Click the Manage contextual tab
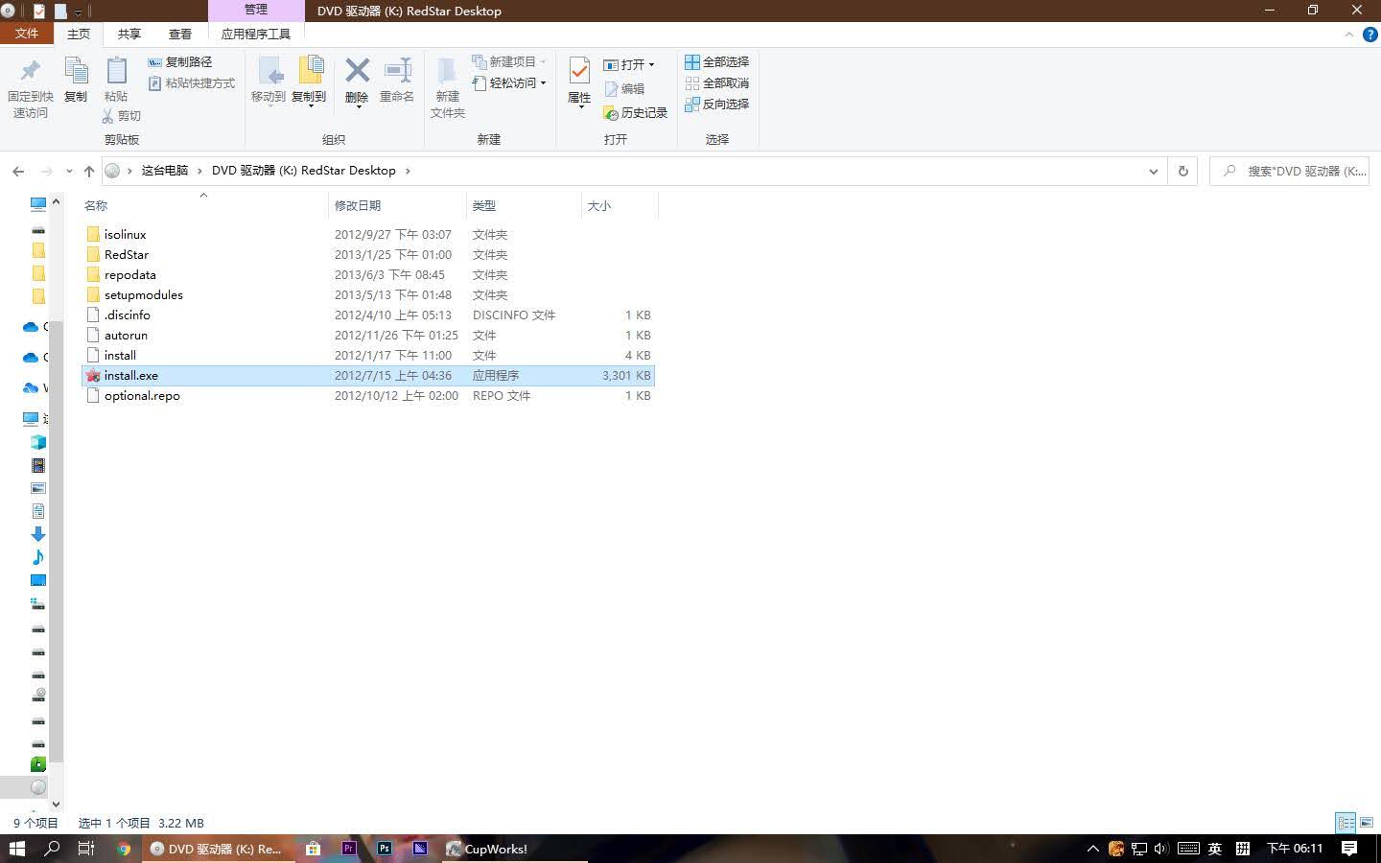This screenshot has width=1381, height=863. pos(256,10)
